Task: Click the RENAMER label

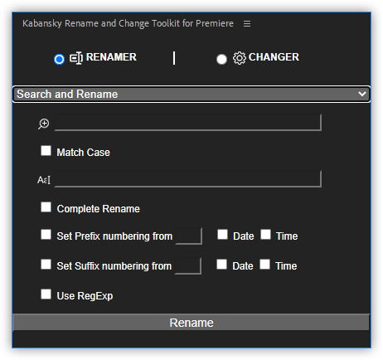Action: [111, 57]
